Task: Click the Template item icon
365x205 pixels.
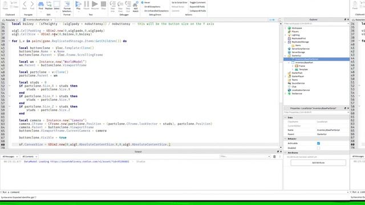Action: [297, 69]
